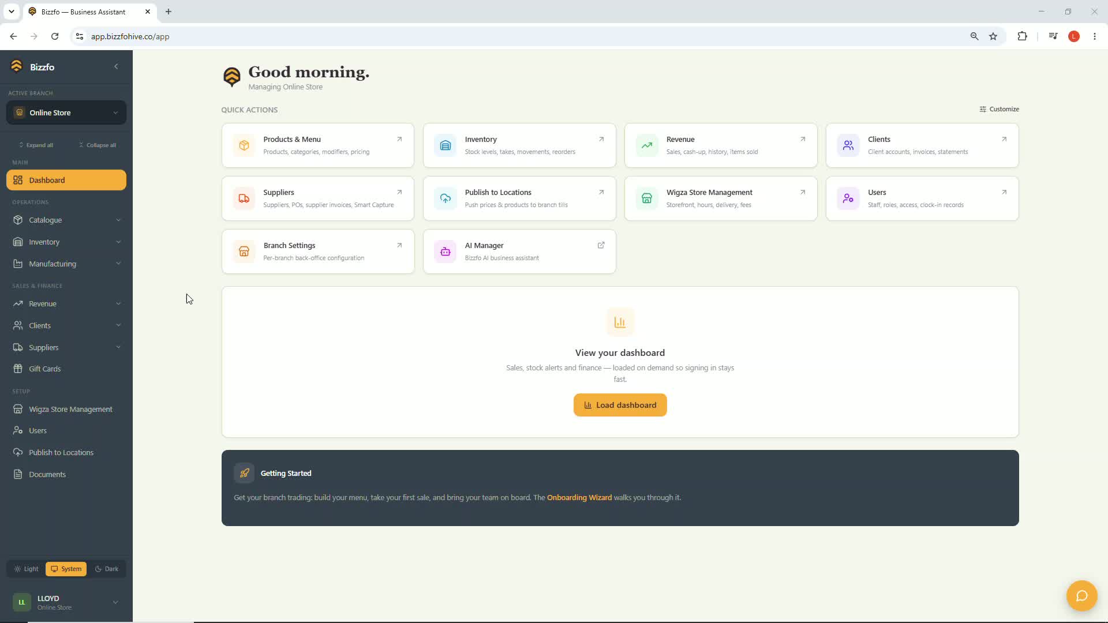Click the Getting Started rocket icon
Viewport: 1108px width, 623px height.
(244, 473)
